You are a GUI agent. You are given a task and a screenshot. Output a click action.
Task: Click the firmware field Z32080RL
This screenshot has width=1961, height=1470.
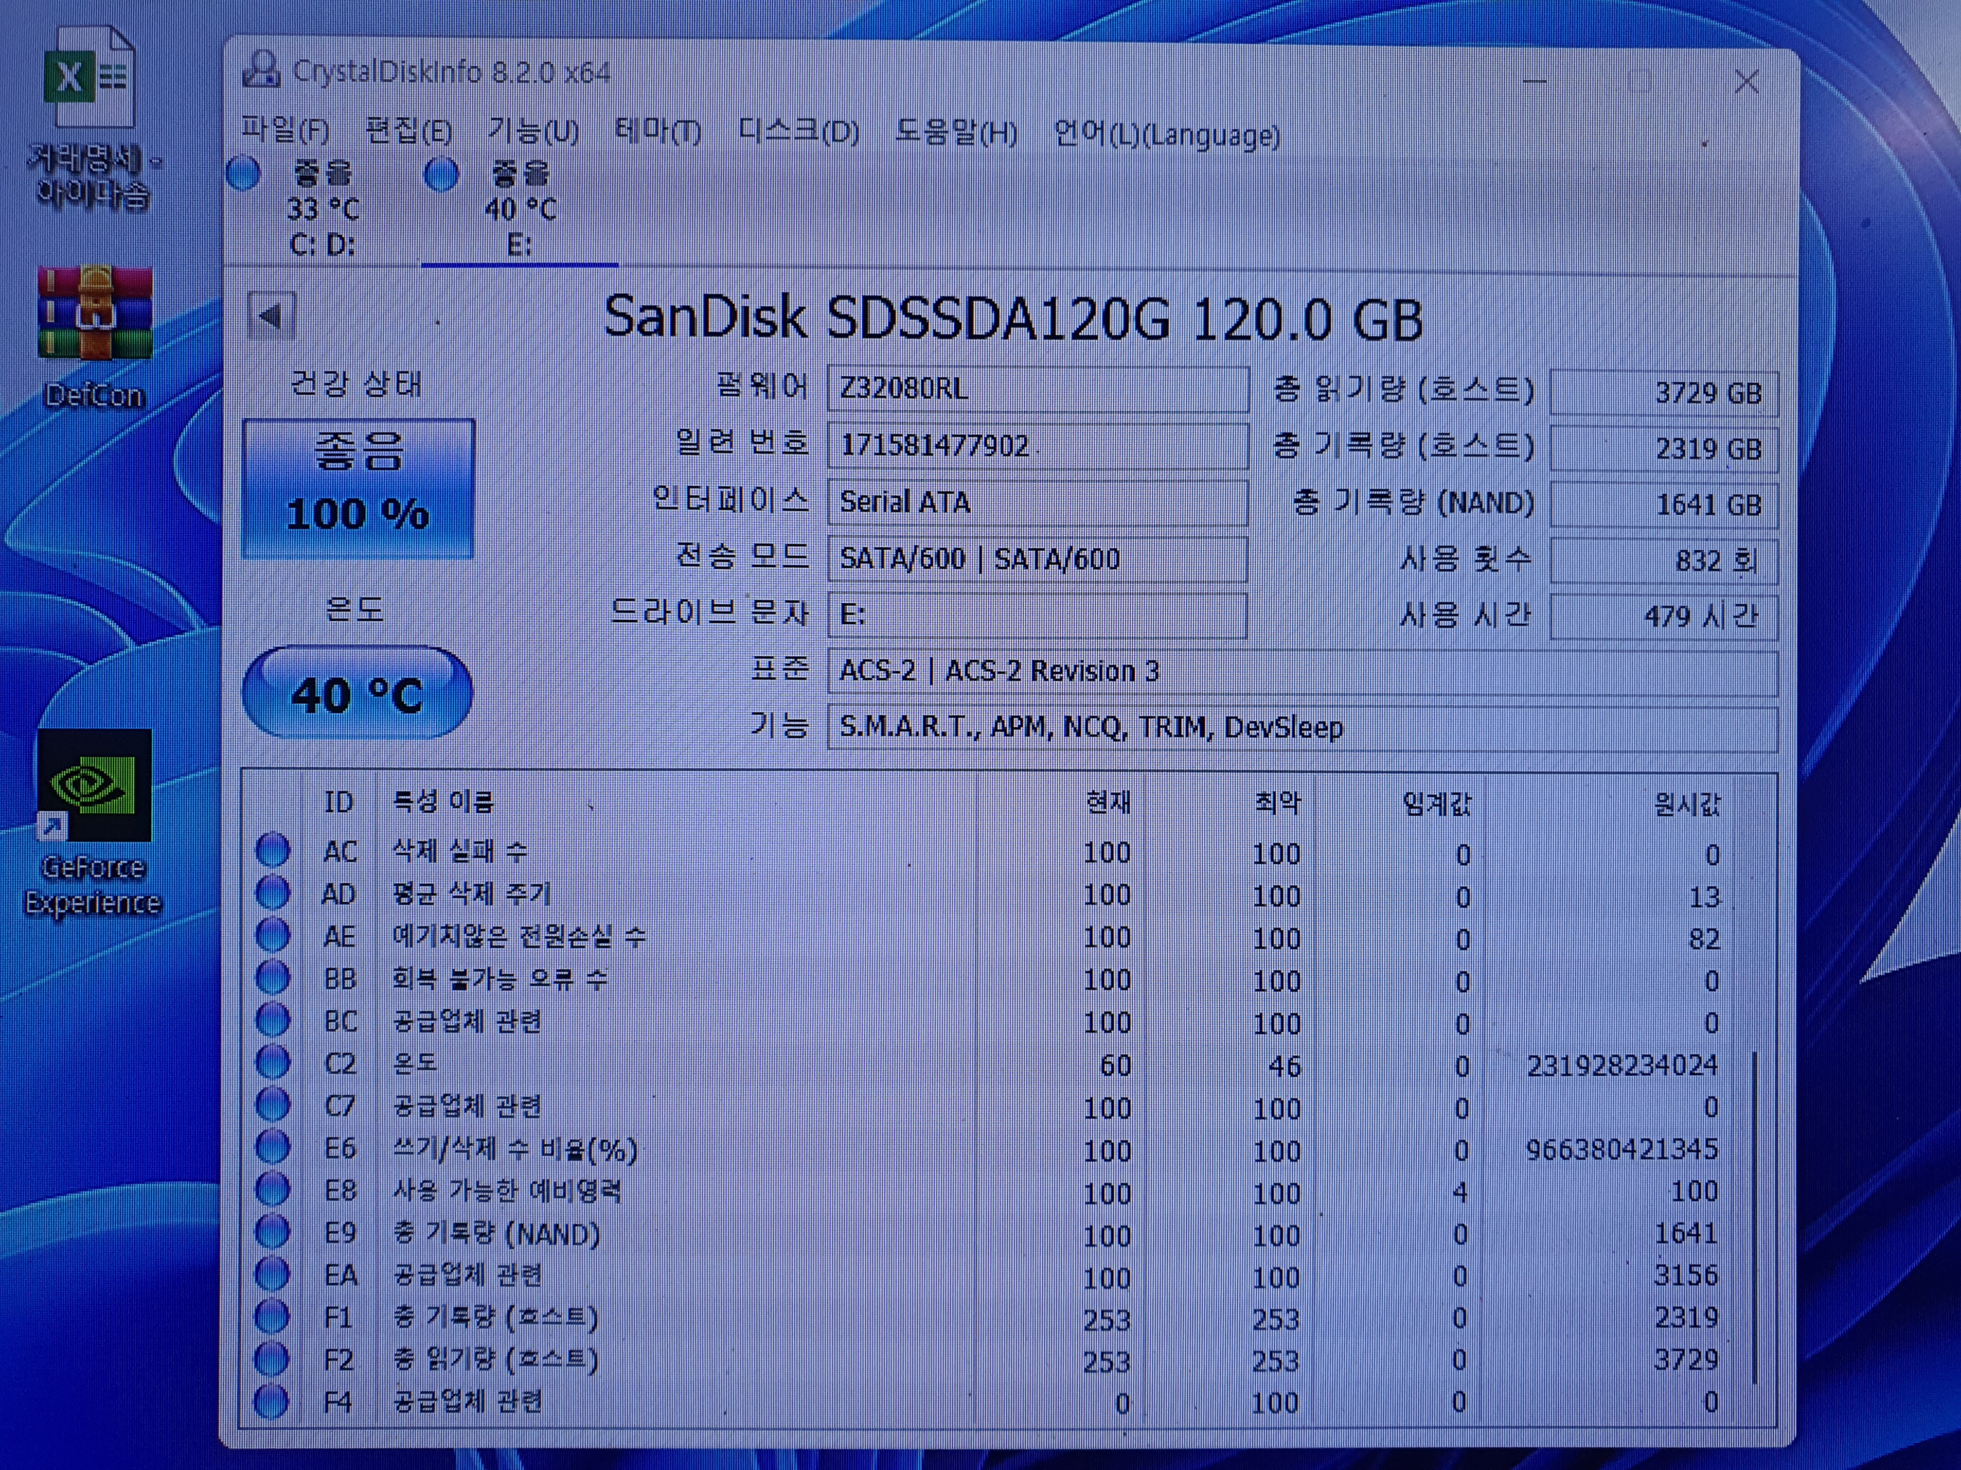pos(1037,389)
